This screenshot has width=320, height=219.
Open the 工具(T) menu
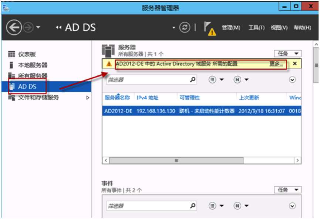256,28
